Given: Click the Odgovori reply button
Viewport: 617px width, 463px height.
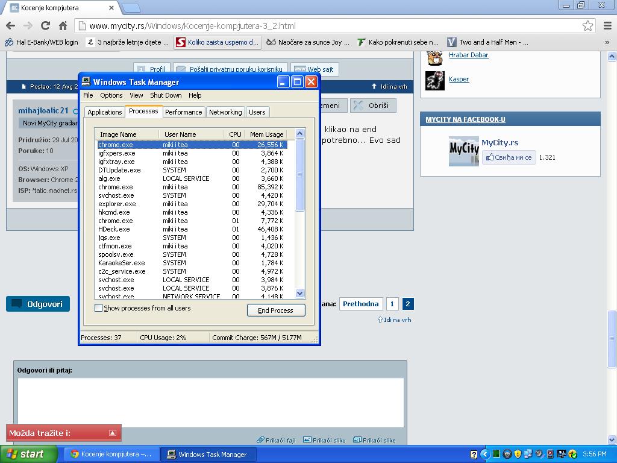Looking at the screenshot, I should pyautogui.click(x=38, y=304).
